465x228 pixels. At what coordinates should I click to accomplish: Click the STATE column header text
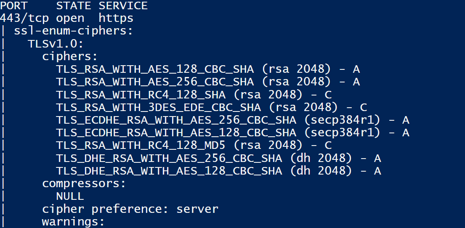74,6
